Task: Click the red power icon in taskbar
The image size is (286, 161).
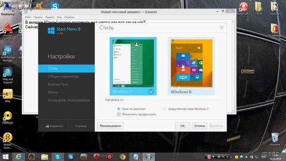Action: click(x=109, y=157)
